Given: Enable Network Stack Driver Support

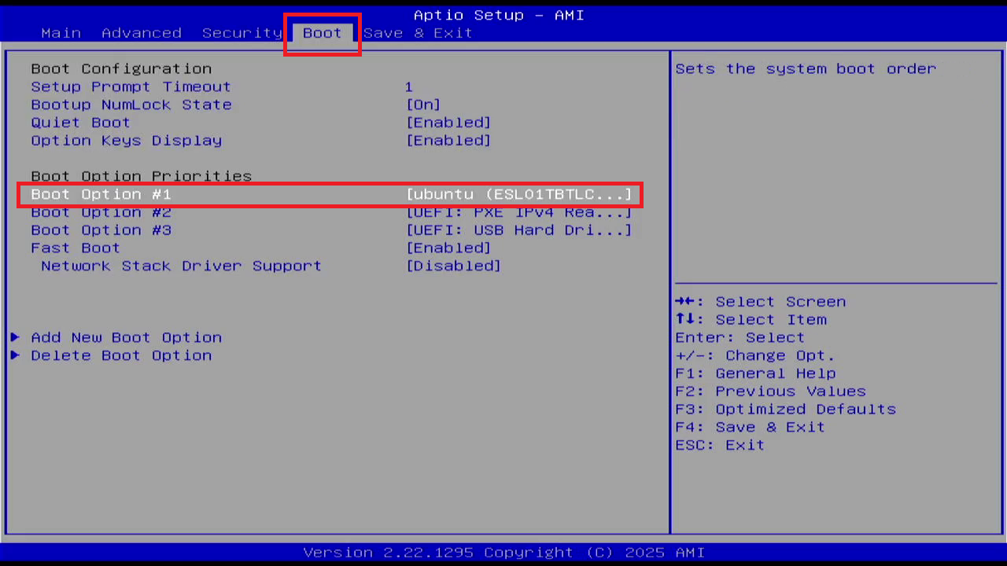Looking at the screenshot, I should coord(453,266).
